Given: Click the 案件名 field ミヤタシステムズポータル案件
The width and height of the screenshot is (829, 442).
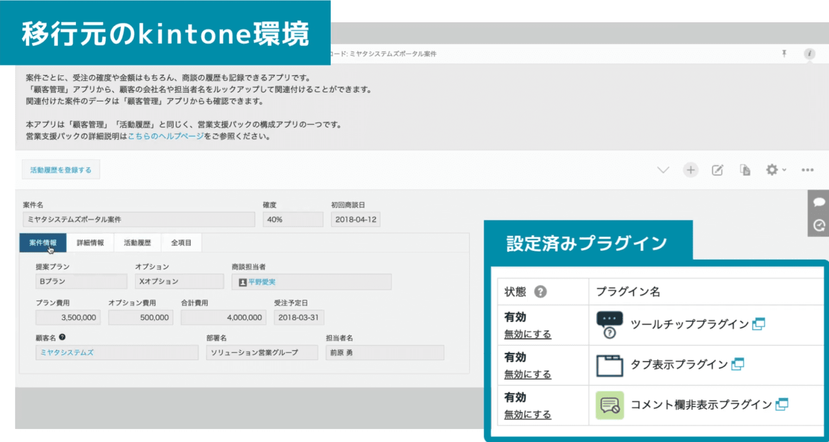Looking at the screenshot, I should coord(139,219).
